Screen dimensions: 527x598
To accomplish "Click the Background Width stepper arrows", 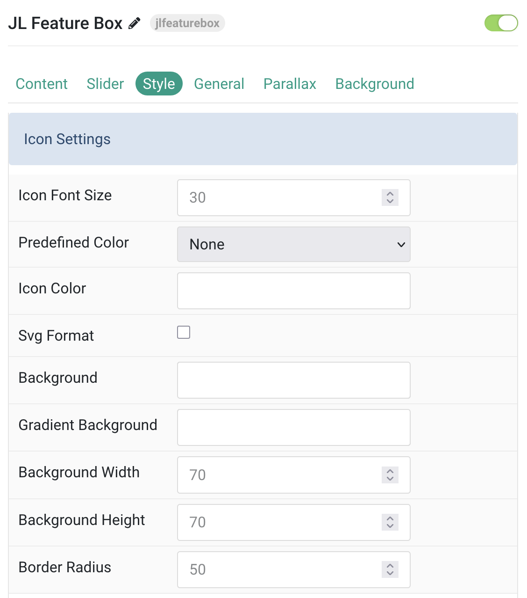I will click(x=390, y=475).
